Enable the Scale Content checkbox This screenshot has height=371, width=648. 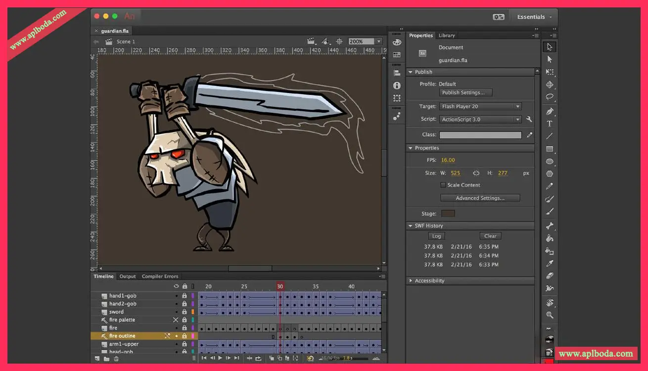pos(443,185)
